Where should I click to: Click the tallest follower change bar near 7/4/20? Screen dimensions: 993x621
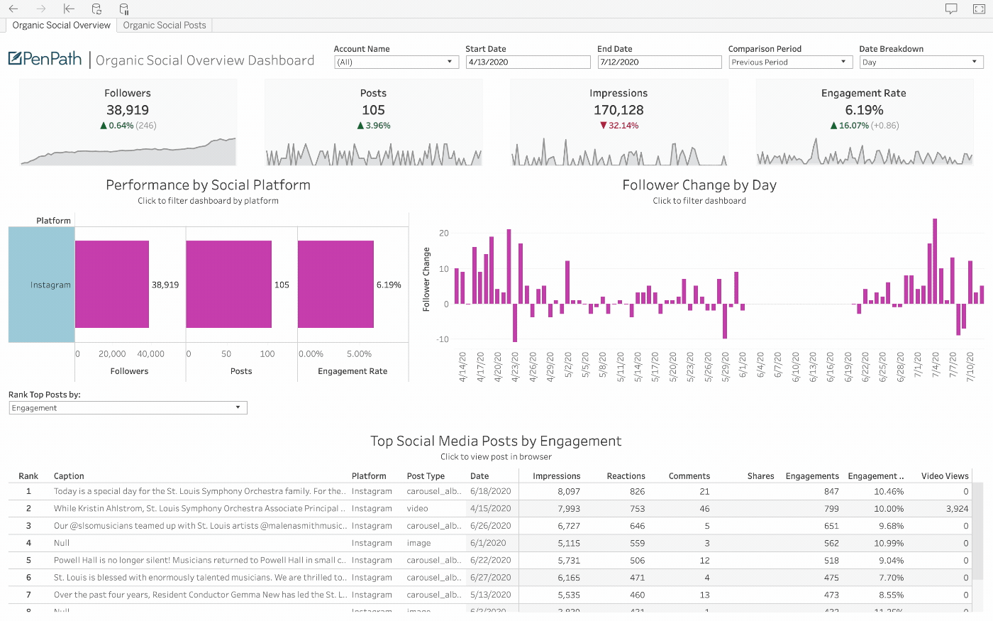point(935,261)
